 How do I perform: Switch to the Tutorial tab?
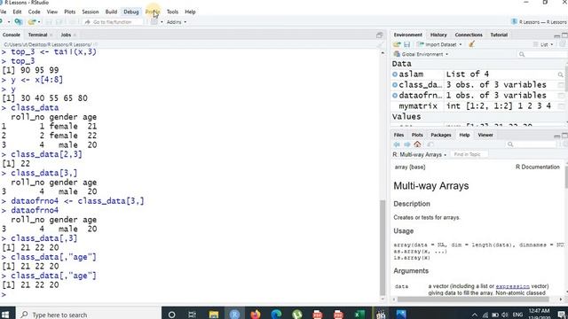(x=499, y=35)
